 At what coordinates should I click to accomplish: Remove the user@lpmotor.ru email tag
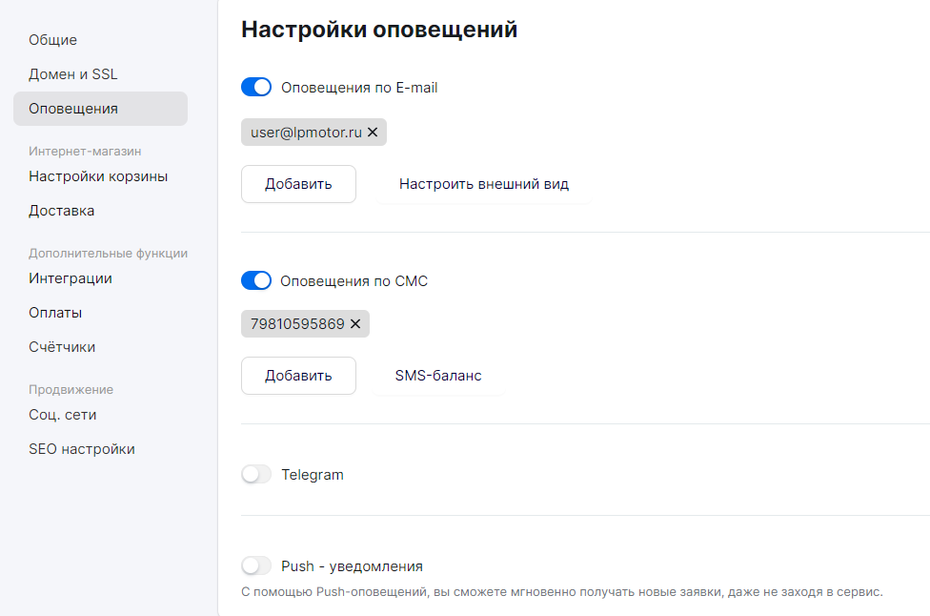(373, 133)
